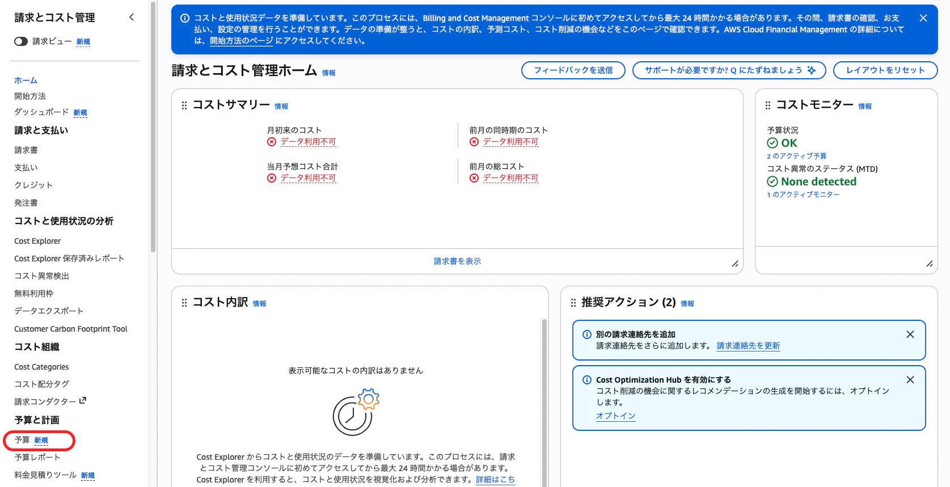The height and width of the screenshot is (487, 950).
Task: Click データ利用不可 under 当月予想コスト合計
Action: coord(308,178)
